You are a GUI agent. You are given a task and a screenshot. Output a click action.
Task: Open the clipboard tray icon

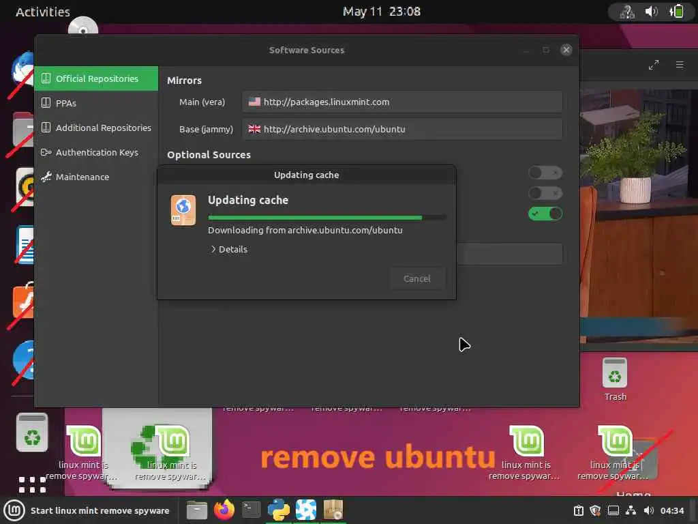tap(578, 510)
